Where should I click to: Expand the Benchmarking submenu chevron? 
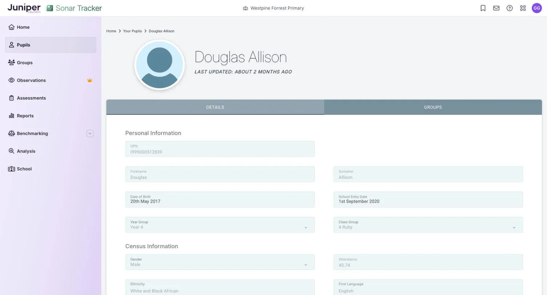coord(90,133)
